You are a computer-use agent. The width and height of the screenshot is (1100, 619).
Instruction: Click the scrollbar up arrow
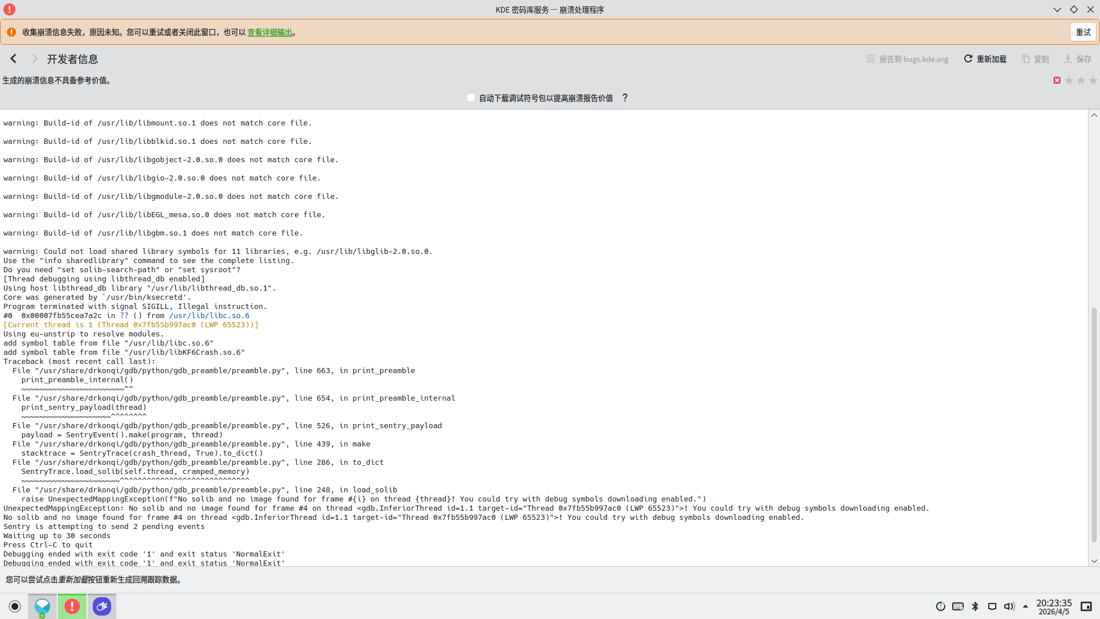pos(1094,115)
